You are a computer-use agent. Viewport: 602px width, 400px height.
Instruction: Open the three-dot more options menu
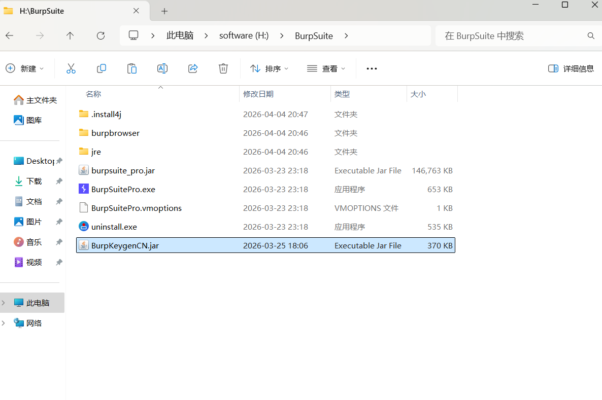pyautogui.click(x=372, y=68)
